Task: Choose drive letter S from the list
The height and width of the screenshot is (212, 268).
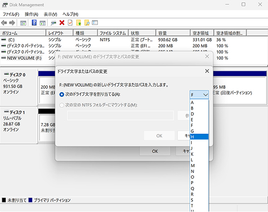Action: click(199, 200)
